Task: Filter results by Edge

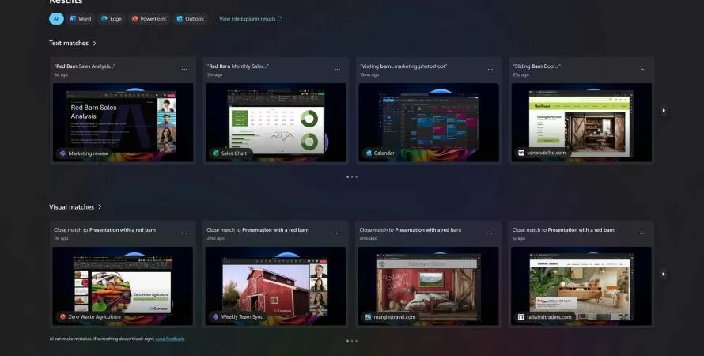Action: (112, 19)
